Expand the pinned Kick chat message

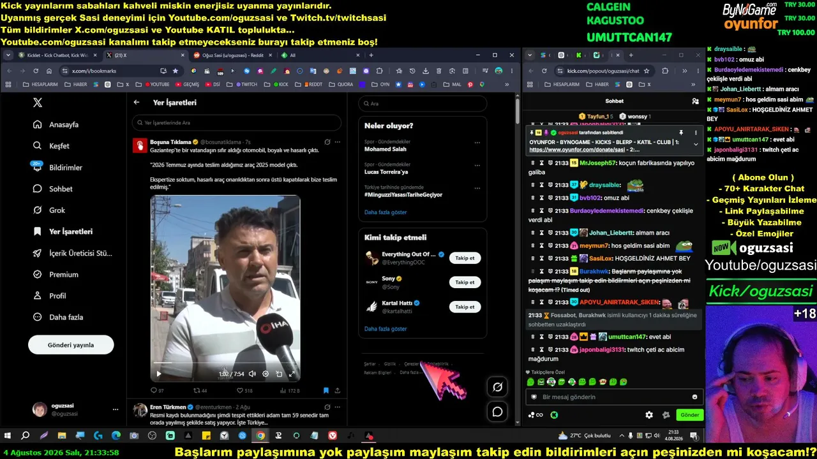pyautogui.click(x=696, y=145)
